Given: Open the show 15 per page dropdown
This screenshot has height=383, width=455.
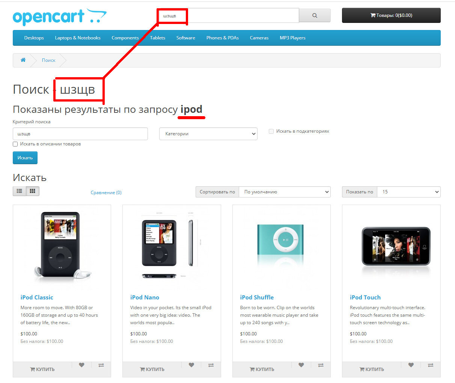Looking at the screenshot, I should point(408,192).
